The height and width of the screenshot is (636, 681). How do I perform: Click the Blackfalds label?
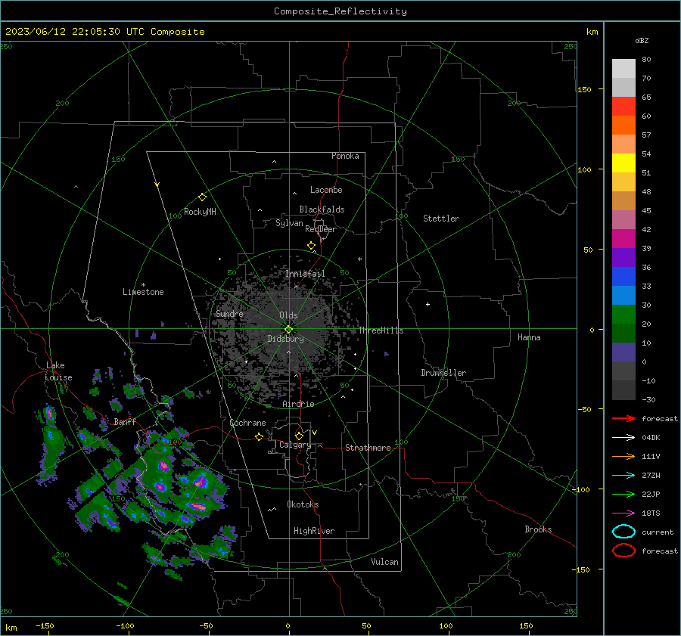coord(322,209)
